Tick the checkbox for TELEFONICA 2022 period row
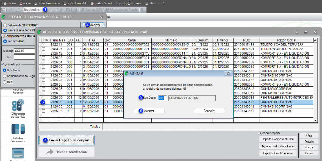 click(x=43, y=44)
